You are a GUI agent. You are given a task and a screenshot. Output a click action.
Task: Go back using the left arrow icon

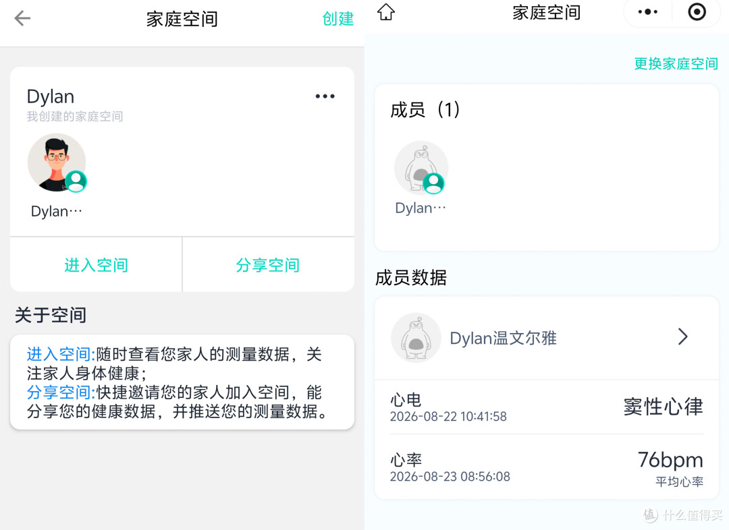point(22,19)
